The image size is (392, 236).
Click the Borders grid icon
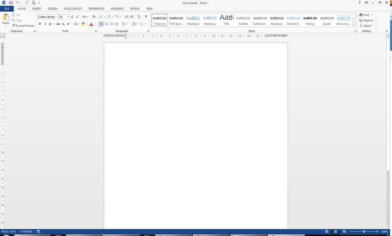tap(141, 24)
